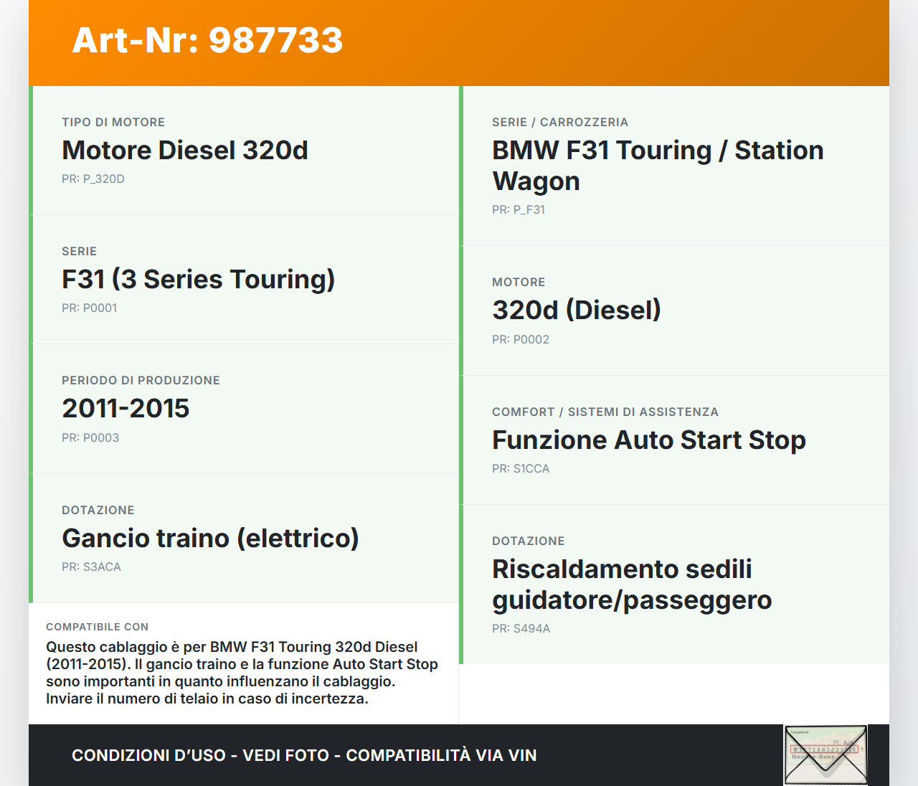Click the Gancio traino (elettrico) entry
The width and height of the screenshot is (918, 786).
(210, 539)
